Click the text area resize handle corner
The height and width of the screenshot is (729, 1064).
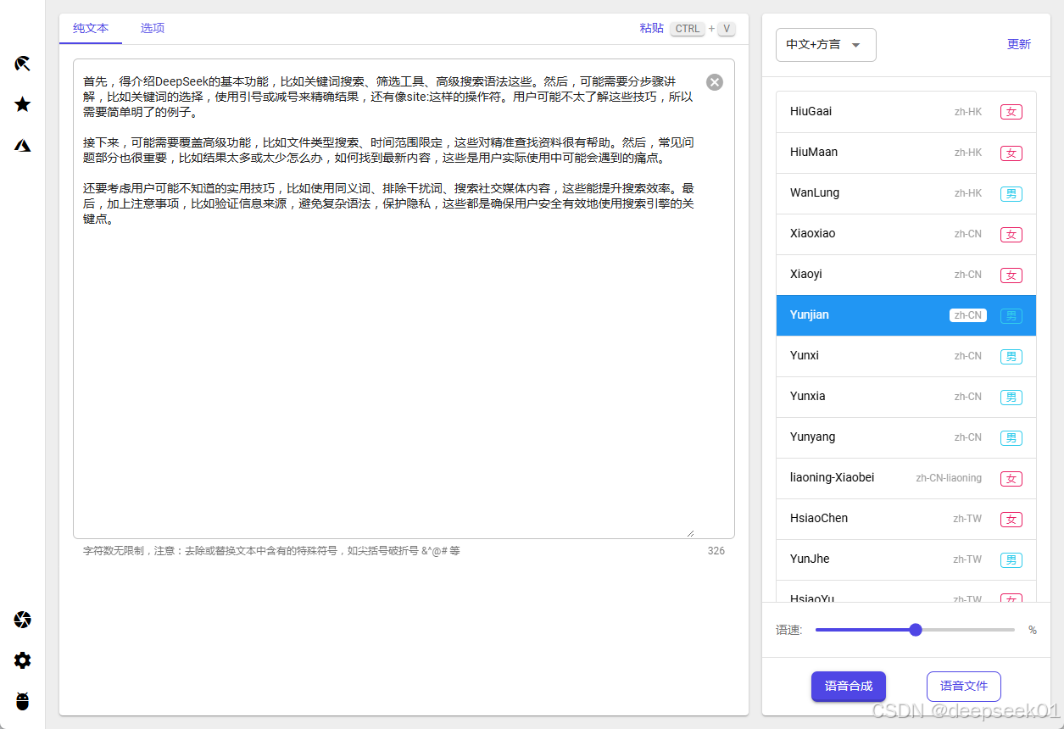(x=690, y=533)
